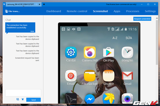Image resolution: width=160 pixels, height=106 pixels.
Task: Go to the Apps tab
Action: [x=117, y=11]
